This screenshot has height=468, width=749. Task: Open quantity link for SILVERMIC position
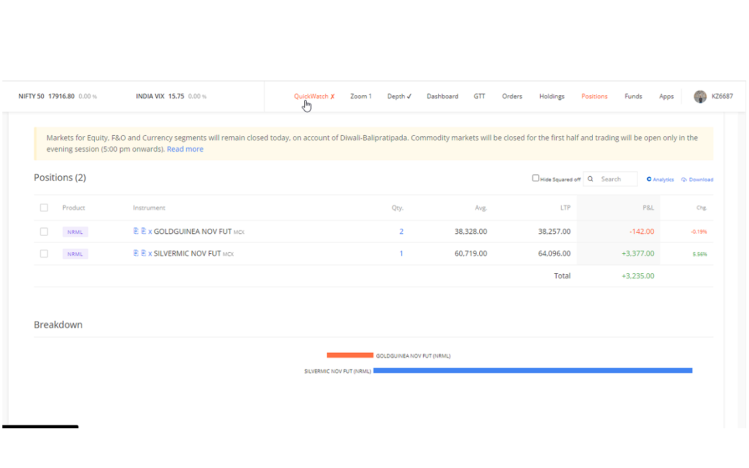[401, 253]
